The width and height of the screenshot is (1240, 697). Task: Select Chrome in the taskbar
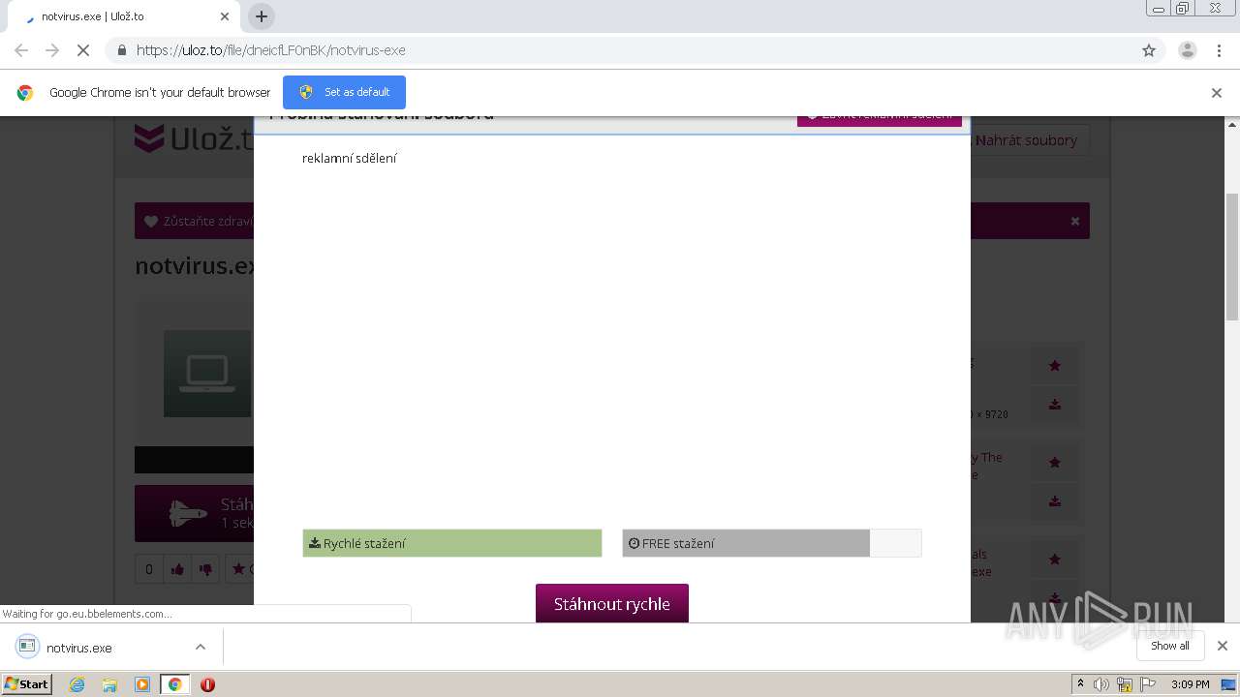pyautogui.click(x=174, y=684)
